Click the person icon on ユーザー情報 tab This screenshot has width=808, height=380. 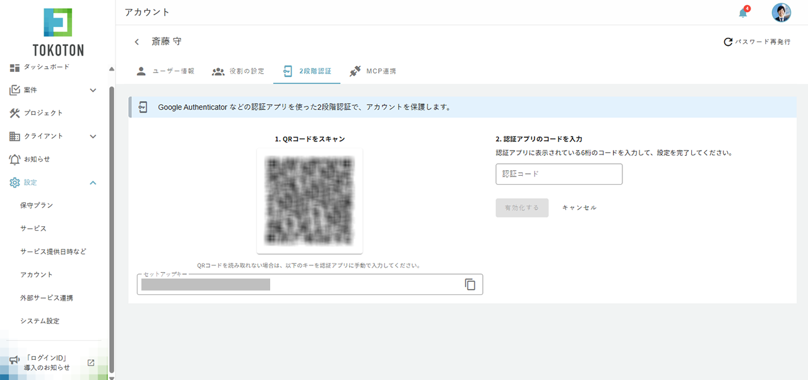(141, 71)
